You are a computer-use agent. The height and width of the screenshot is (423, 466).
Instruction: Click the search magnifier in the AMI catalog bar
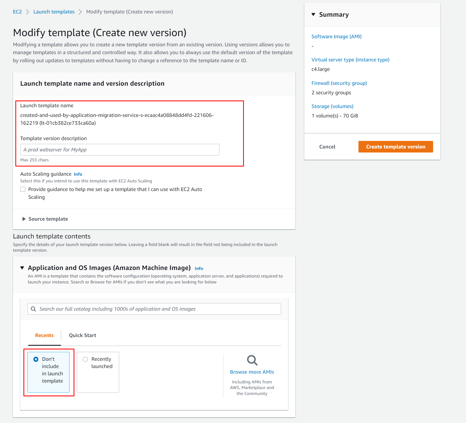[33, 309]
